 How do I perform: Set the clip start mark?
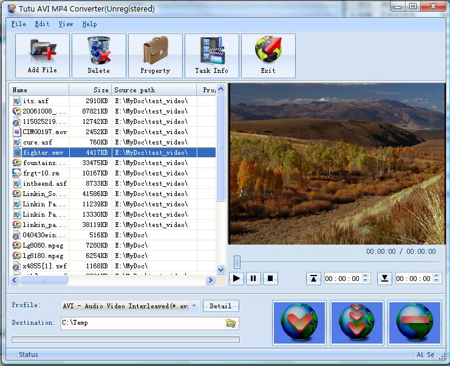[313, 279]
